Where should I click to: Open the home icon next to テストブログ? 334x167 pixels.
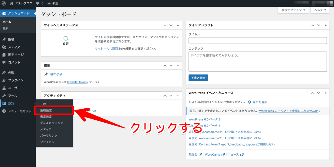click(12, 3)
